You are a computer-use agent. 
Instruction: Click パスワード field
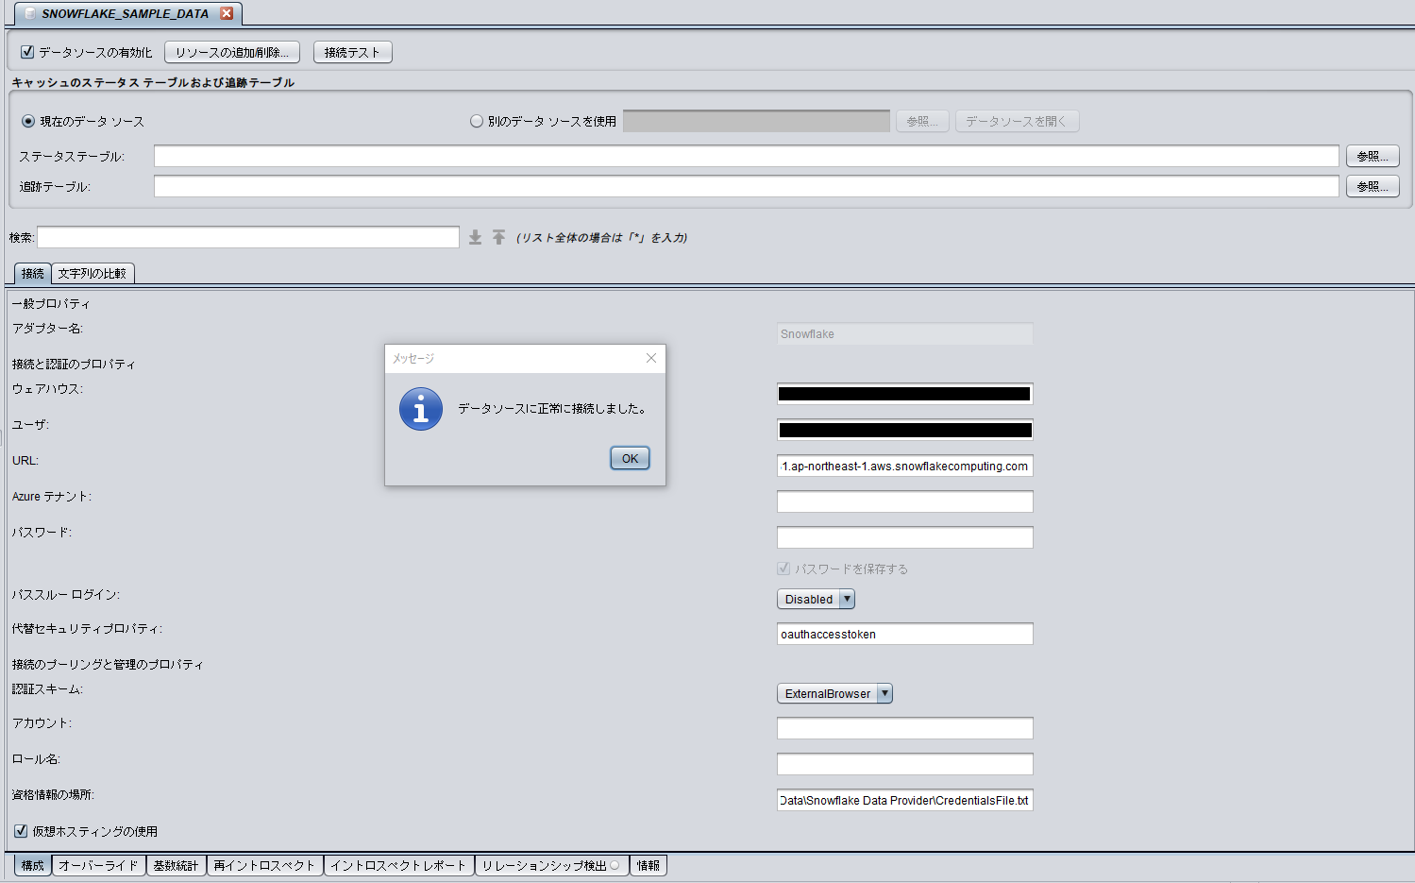coord(905,537)
